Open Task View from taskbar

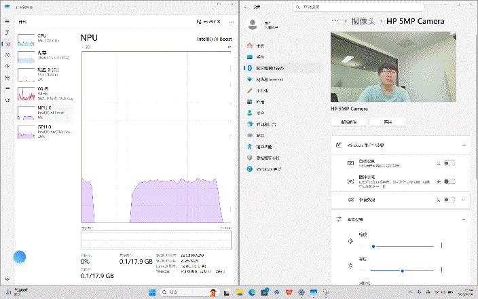(x=227, y=292)
